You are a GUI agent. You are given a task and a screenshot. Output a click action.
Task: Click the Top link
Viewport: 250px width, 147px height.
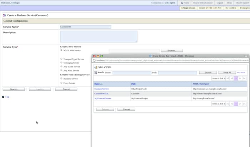tap(7, 97)
